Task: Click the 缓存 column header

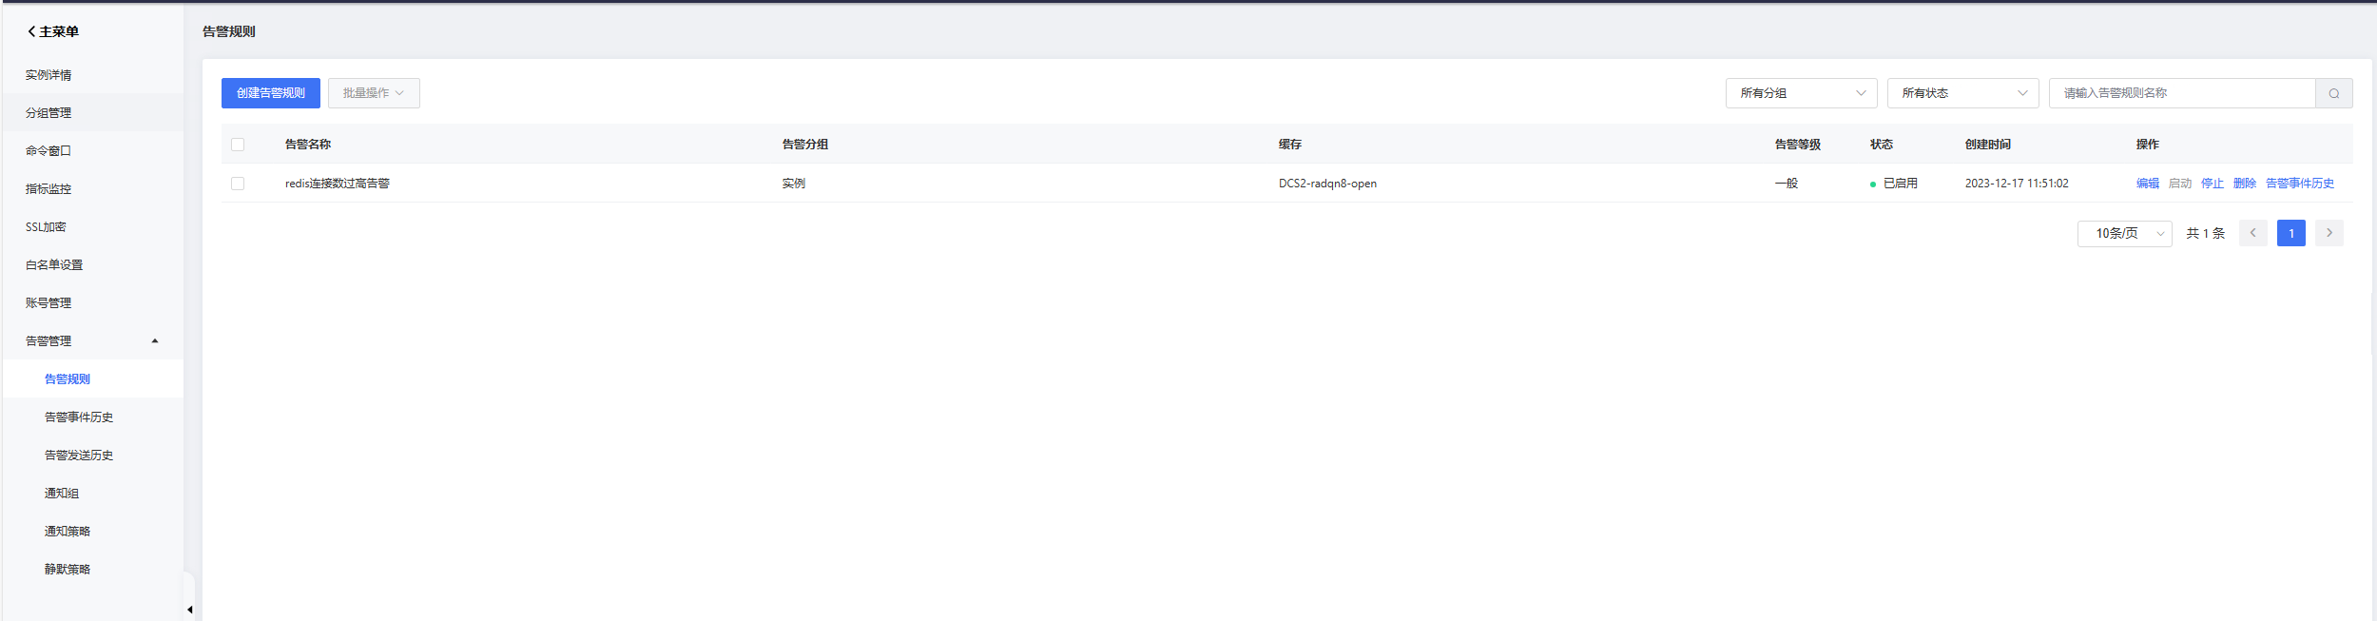Action: [x=1289, y=145]
